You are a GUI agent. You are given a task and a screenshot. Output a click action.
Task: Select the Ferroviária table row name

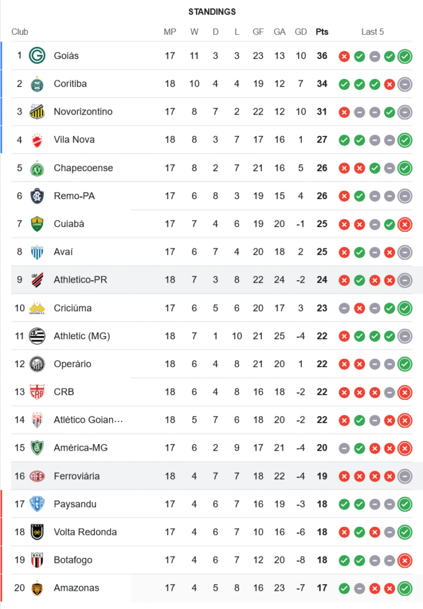[77, 476]
